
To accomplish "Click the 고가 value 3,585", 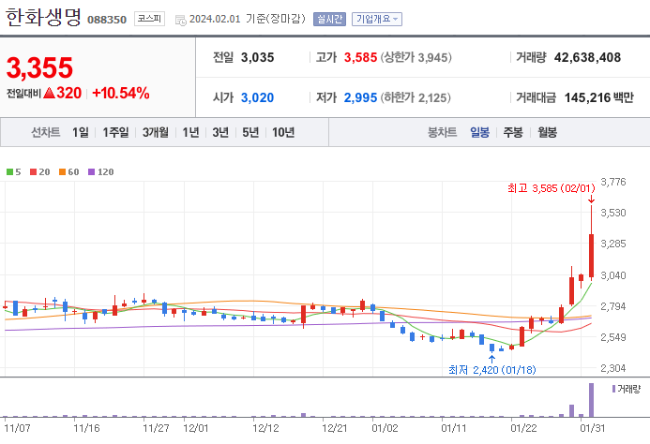I will click(361, 57).
